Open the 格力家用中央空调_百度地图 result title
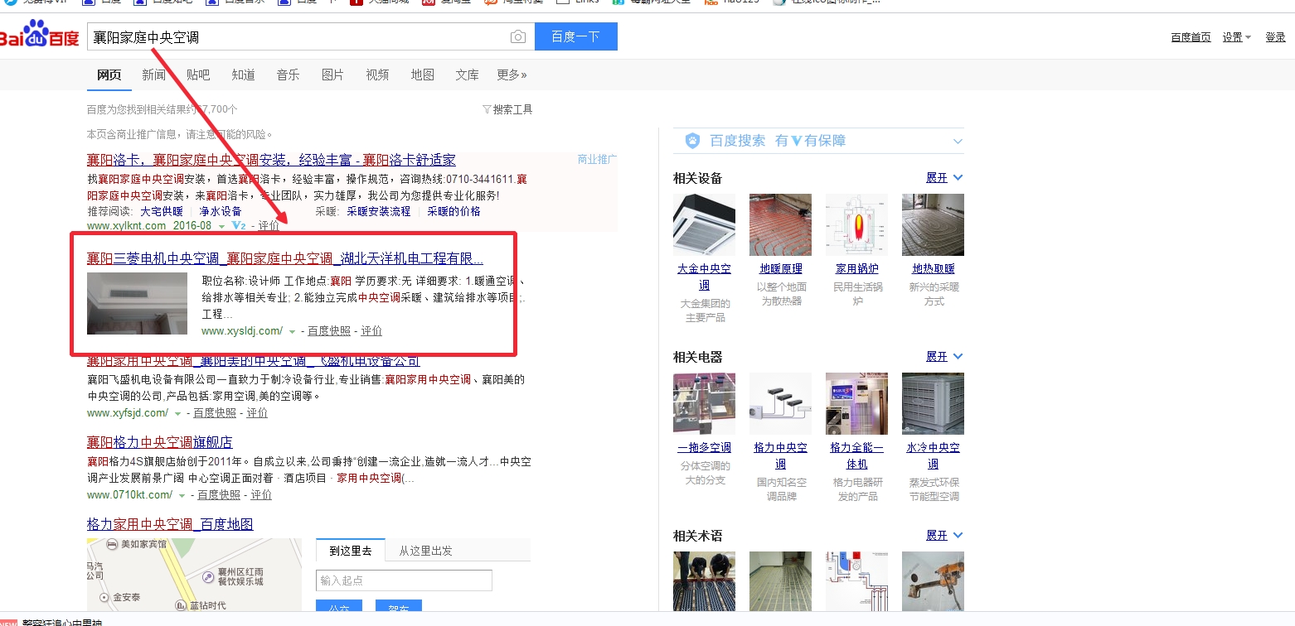The width and height of the screenshot is (1295, 626). tap(170, 524)
